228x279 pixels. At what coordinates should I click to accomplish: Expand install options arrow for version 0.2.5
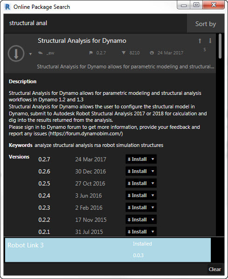point(153,183)
